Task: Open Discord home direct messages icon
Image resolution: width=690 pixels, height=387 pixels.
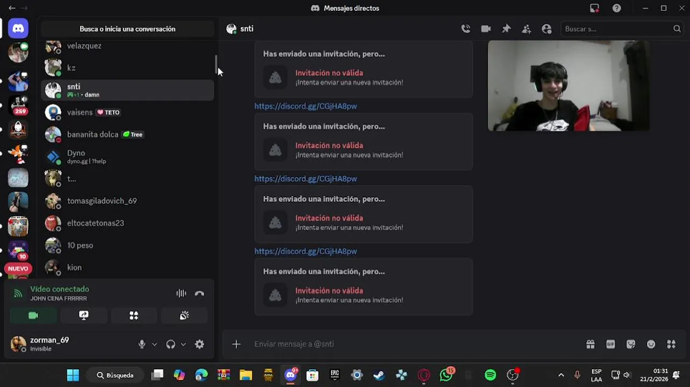Action: (18, 28)
